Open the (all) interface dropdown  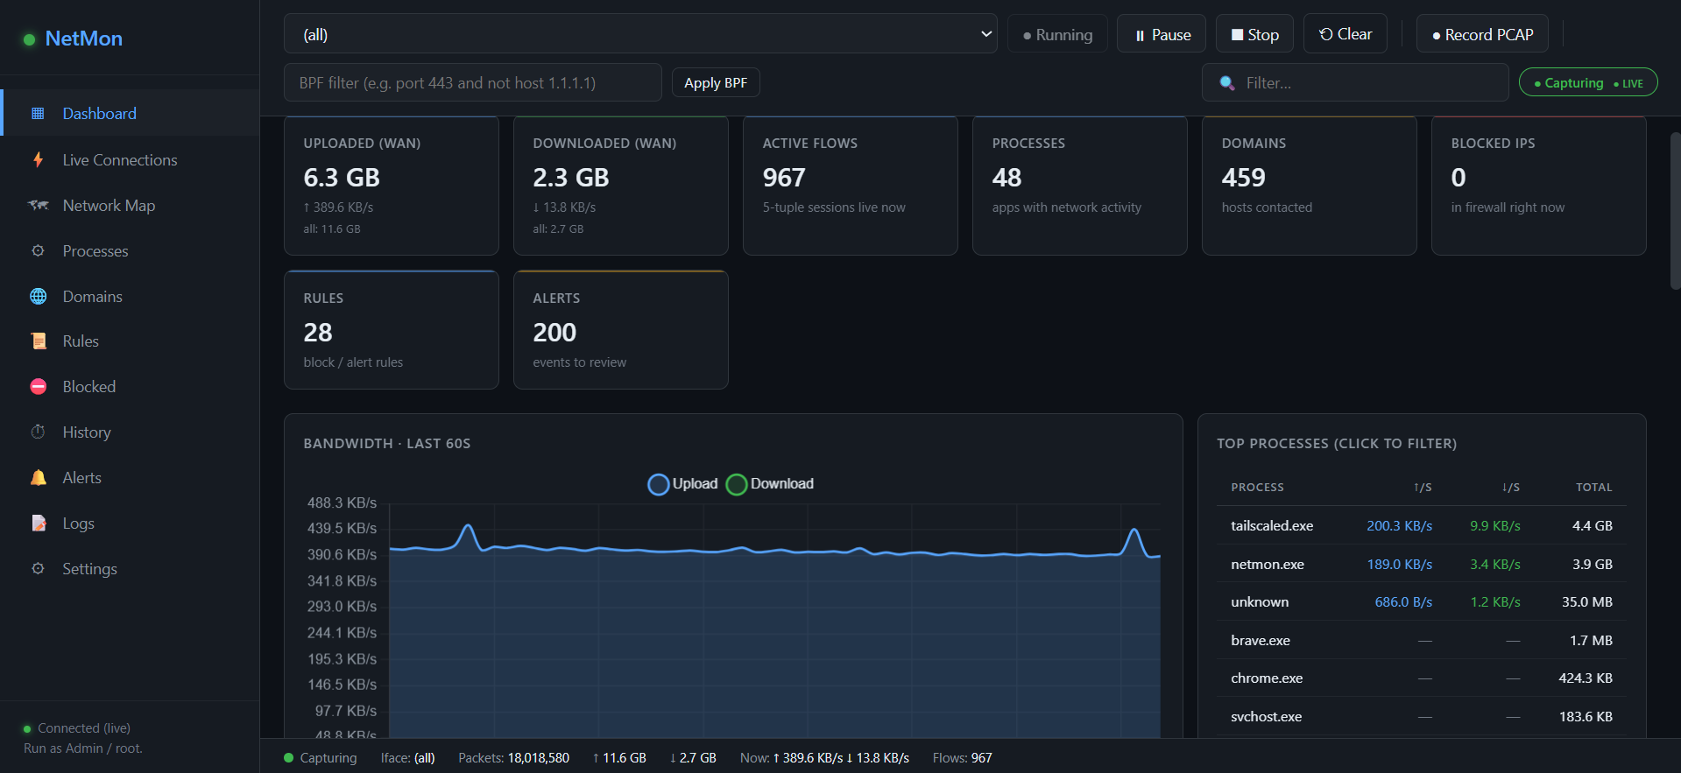pyautogui.click(x=640, y=34)
